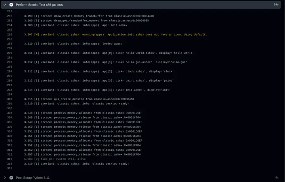The height and width of the screenshot is (182, 285).
Task: Collapse the Perform Smoke Test step chevron
Action: [x=5, y=4]
